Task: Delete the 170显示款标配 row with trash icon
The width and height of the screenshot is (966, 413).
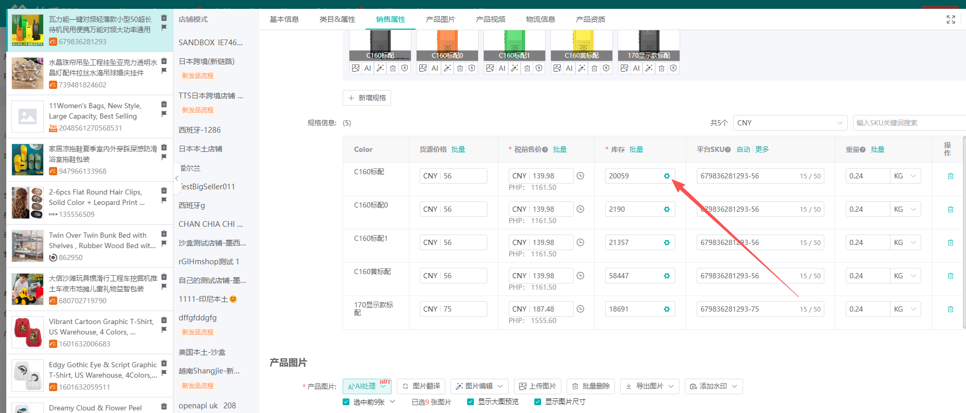Action: pos(950,309)
